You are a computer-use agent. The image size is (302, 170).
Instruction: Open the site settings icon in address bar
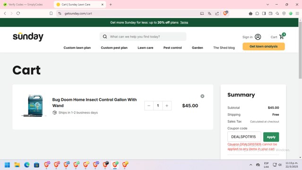(x=60, y=14)
